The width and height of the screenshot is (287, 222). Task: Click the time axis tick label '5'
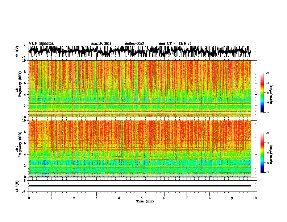tap(142, 198)
